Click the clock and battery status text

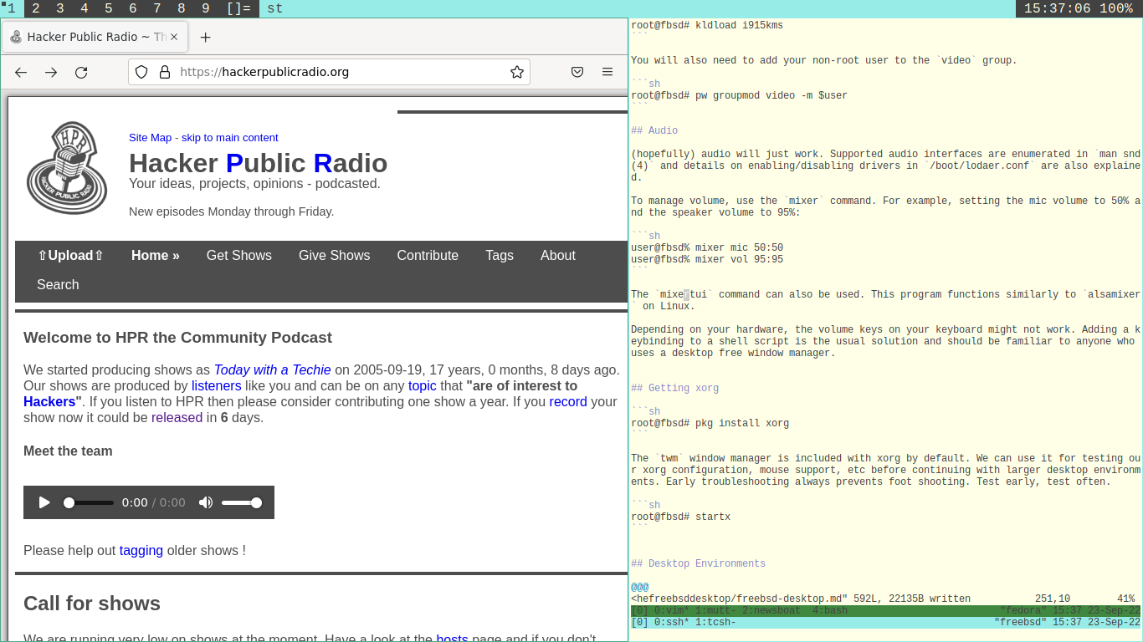click(x=1079, y=8)
